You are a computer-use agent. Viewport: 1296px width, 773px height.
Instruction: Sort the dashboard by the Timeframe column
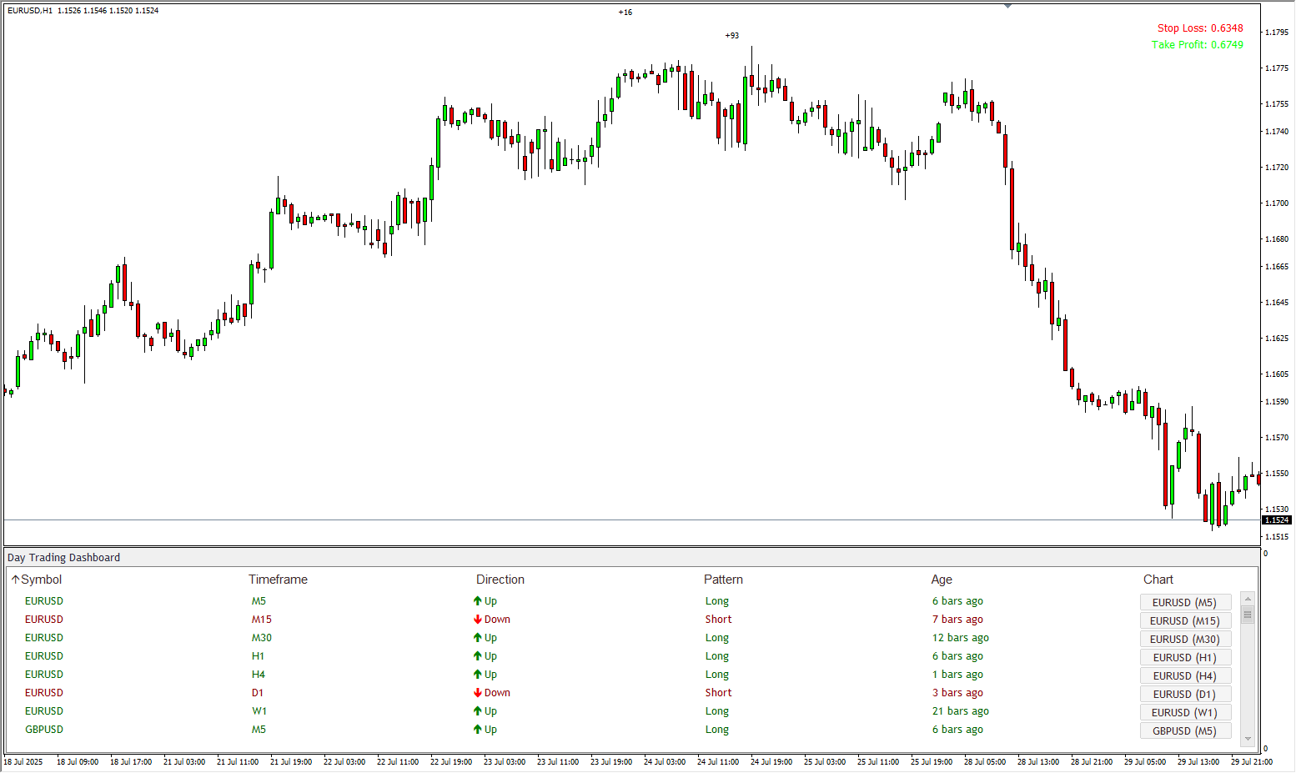278,580
